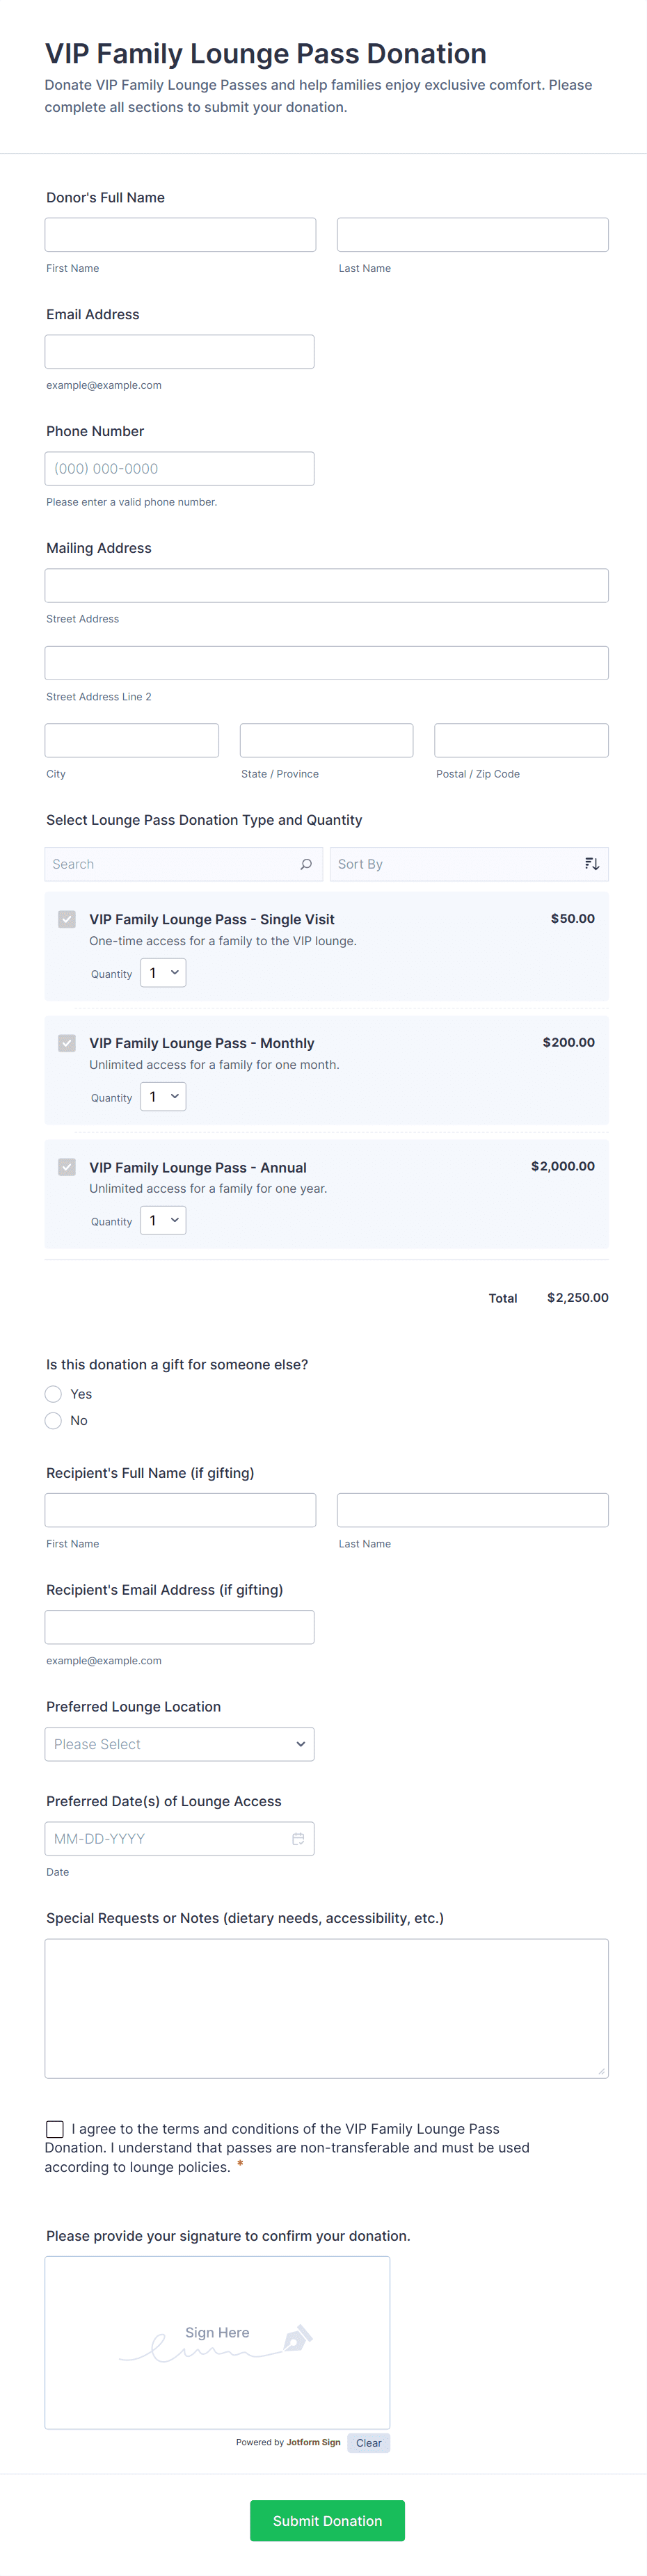Screen dimensions: 647x2576
Task: Click the Special Requests notes textarea
Action: [326, 2008]
